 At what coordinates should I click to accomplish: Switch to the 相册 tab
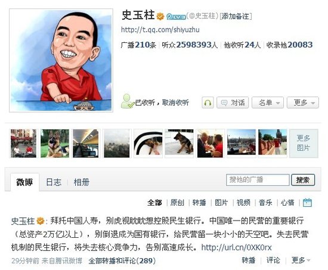pyautogui.click(x=81, y=182)
